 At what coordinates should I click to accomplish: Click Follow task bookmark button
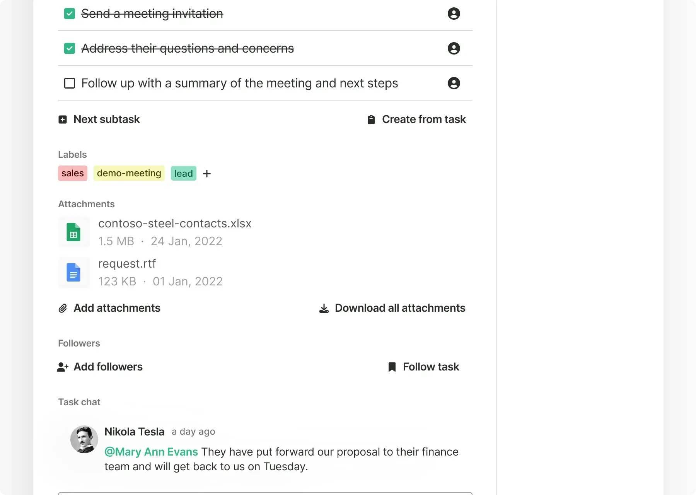[x=424, y=367]
